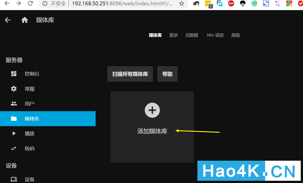Click the dashboard grid icon beside 控制台
303x183 pixels.
coord(14,74)
